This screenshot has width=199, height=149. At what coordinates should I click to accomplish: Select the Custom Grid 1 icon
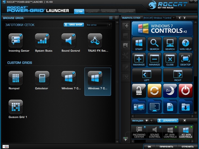tap(16, 107)
